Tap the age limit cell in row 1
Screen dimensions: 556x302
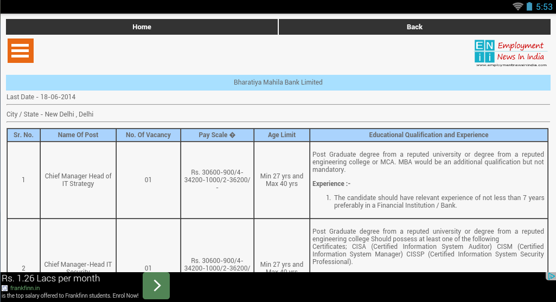282,179
